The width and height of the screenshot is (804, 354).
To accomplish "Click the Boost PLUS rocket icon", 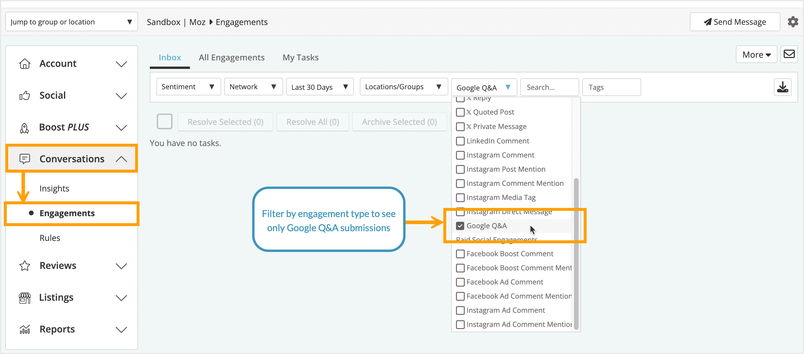I will tap(25, 127).
